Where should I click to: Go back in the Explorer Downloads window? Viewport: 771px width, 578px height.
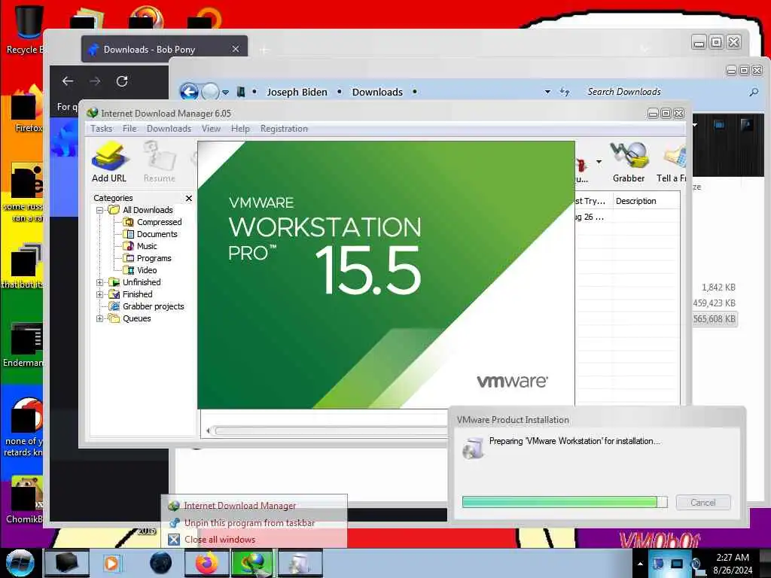coord(189,92)
